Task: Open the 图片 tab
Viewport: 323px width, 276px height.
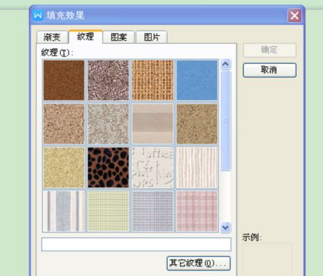Action: [152, 37]
